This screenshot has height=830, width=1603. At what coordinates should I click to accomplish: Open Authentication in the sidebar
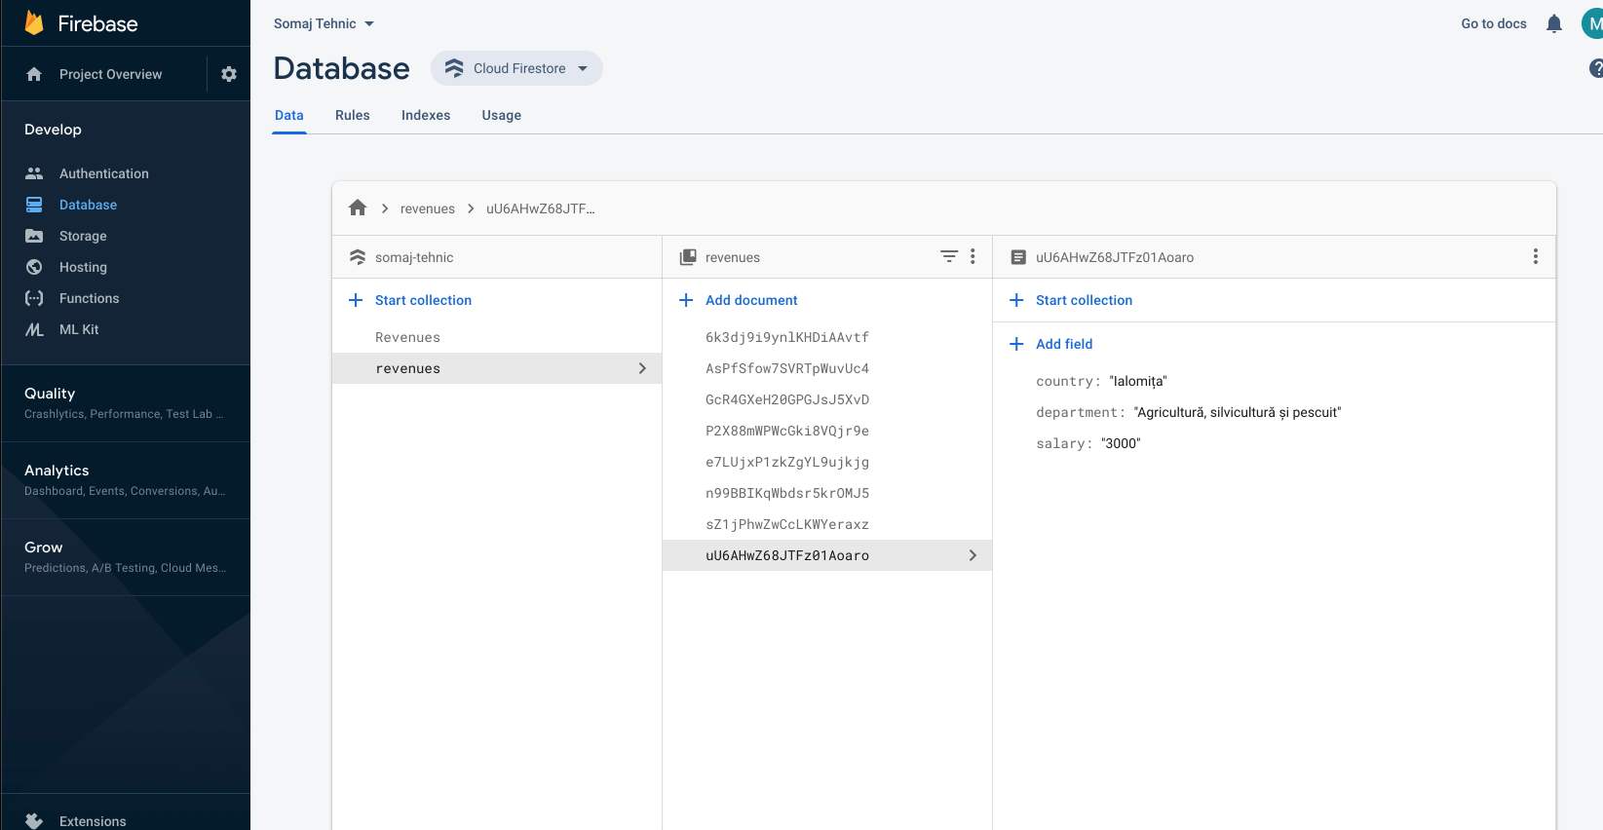(104, 173)
